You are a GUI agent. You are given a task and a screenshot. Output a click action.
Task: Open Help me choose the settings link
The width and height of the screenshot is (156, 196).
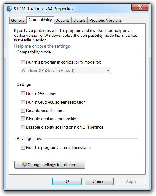pyautogui.click(x=42, y=46)
